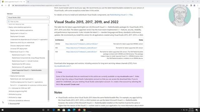Click the main page vertical scrollbar

pos(199,28)
